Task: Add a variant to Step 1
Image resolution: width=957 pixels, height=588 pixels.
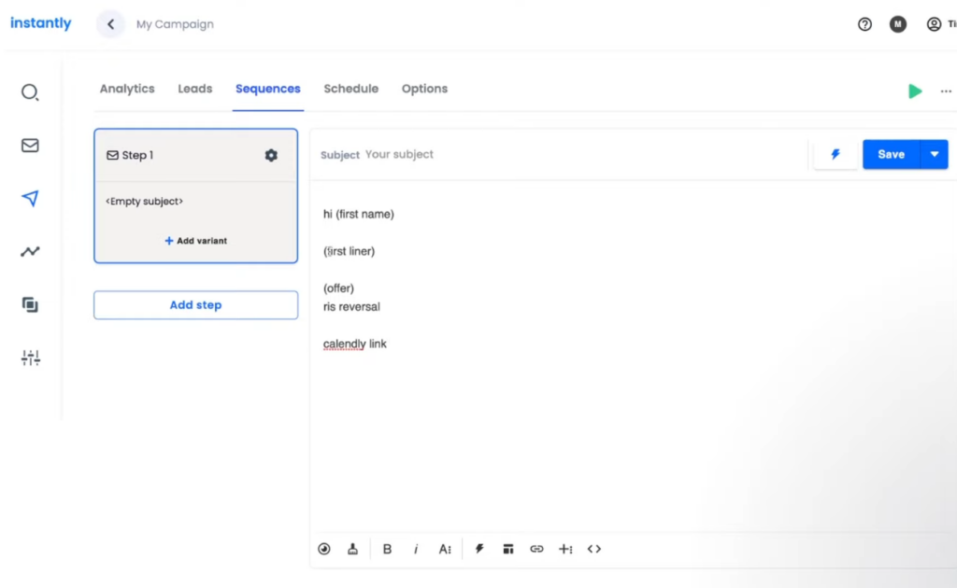Action: coord(195,240)
